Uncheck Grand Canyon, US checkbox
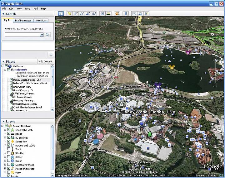The width and height of the screenshot is (225, 178). coord(11,90)
